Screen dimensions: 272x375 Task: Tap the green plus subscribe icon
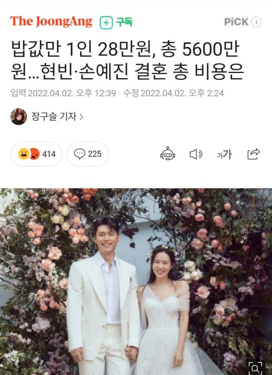[106, 23]
